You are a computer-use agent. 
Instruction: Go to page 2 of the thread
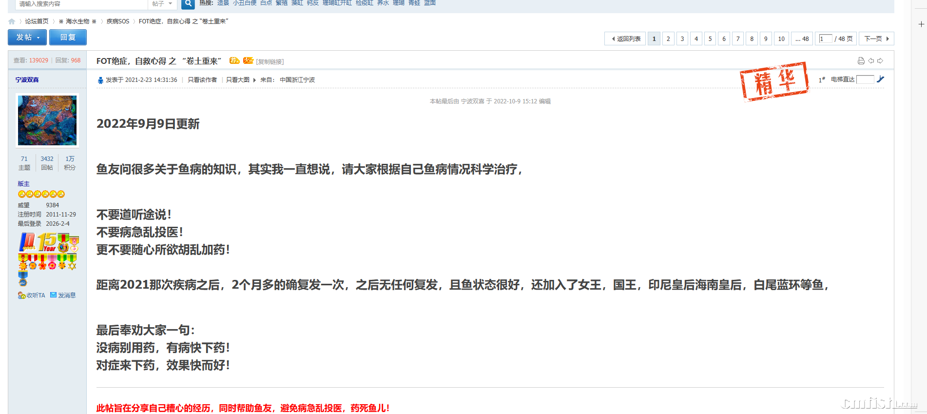pyautogui.click(x=668, y=39)
